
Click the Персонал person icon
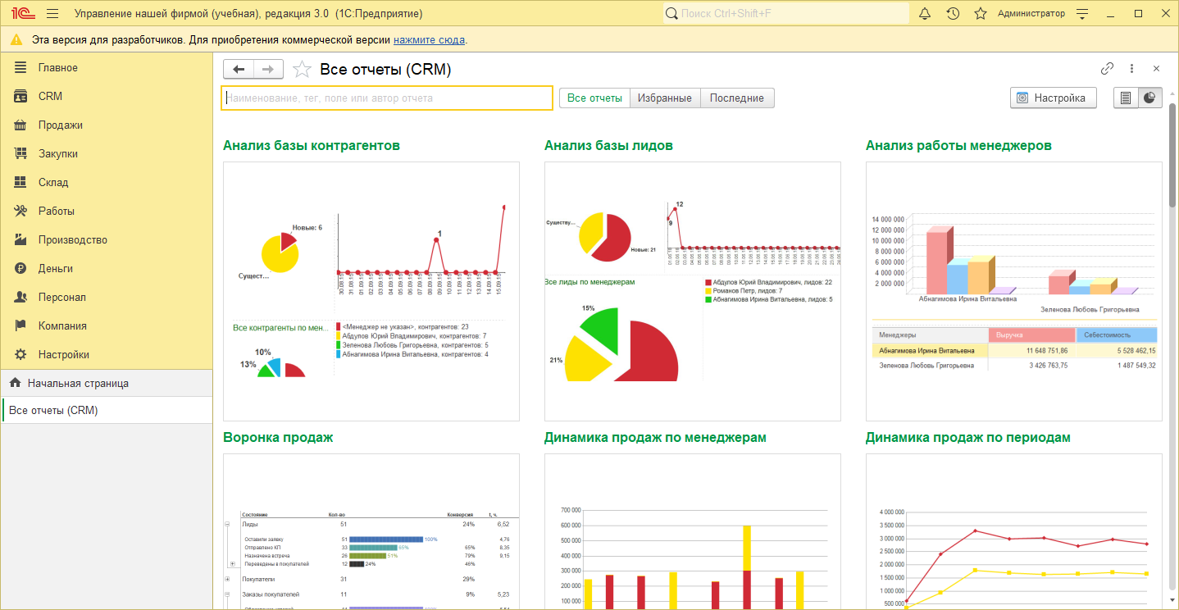click(x=21, y=297)
